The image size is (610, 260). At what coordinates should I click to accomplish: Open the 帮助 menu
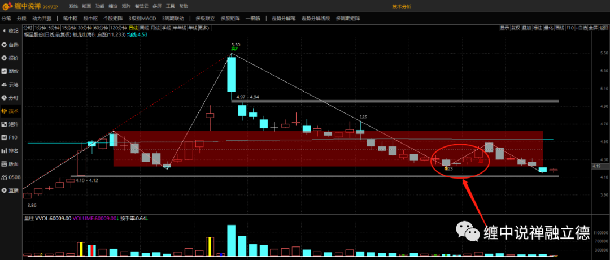pyautogui.click(x=184, y=6)
